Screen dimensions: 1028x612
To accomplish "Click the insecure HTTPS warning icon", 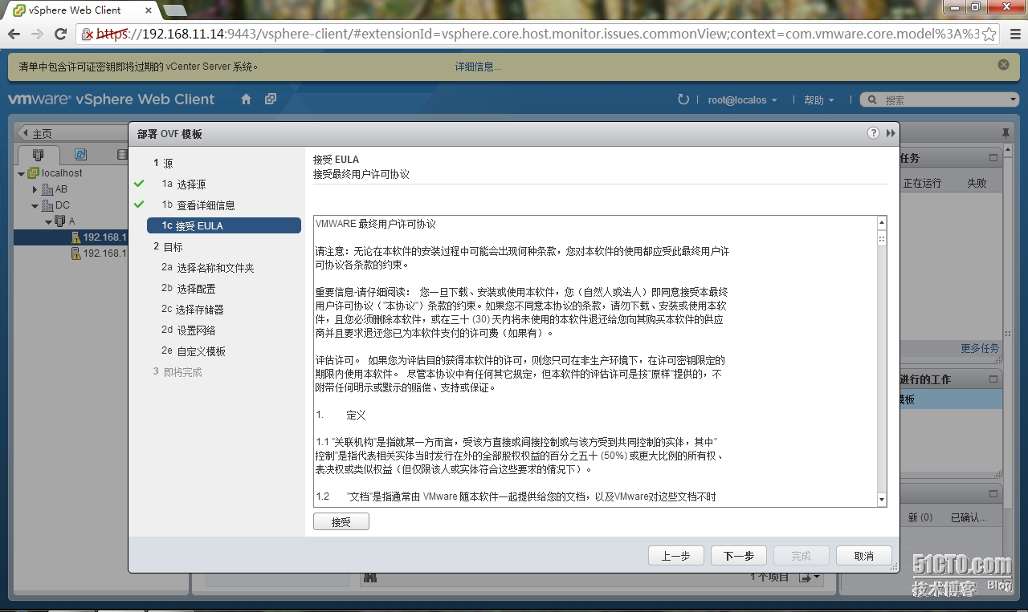I will coord(89,34).
